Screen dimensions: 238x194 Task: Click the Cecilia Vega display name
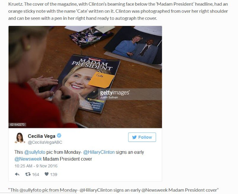click(41, 136)
